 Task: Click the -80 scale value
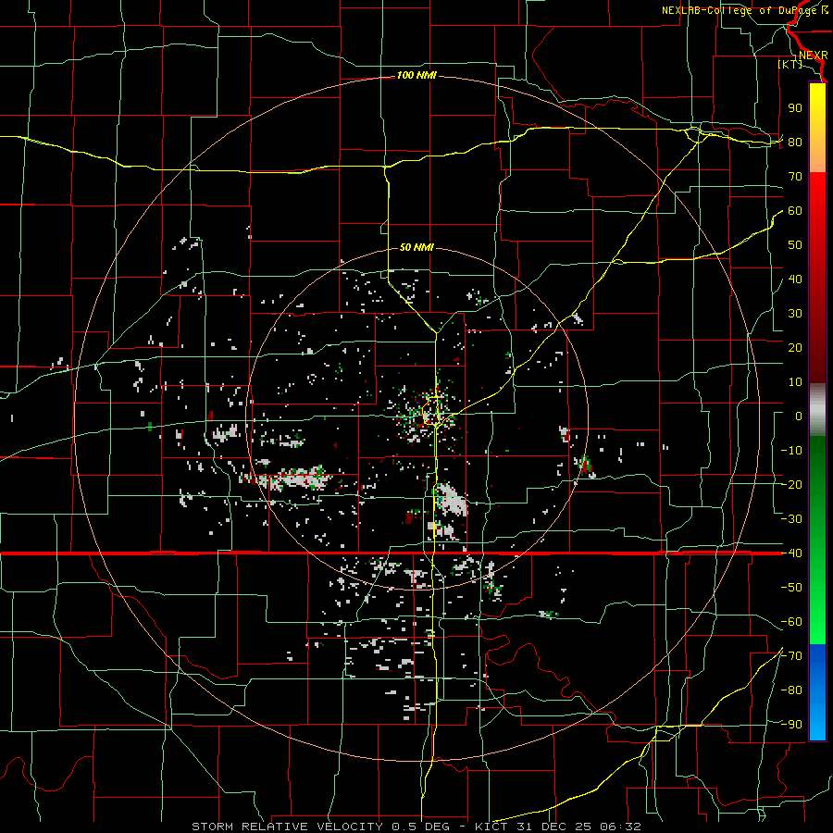click(791, 690)
